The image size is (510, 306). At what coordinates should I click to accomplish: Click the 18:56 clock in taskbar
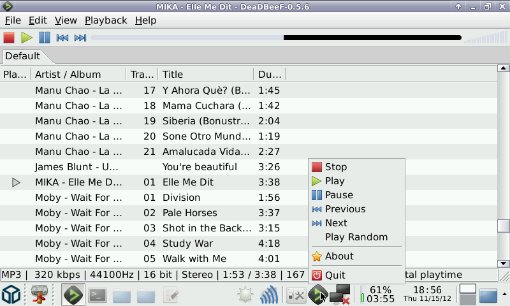(427, 294)
